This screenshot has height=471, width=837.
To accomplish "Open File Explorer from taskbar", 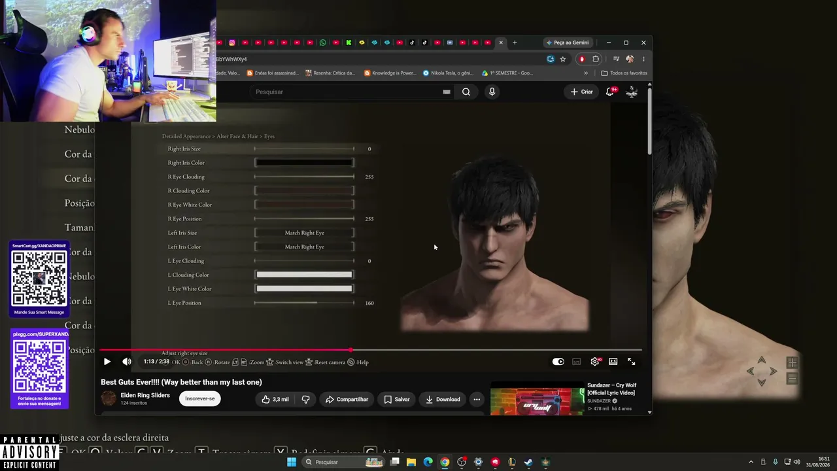I will [411, 462].
